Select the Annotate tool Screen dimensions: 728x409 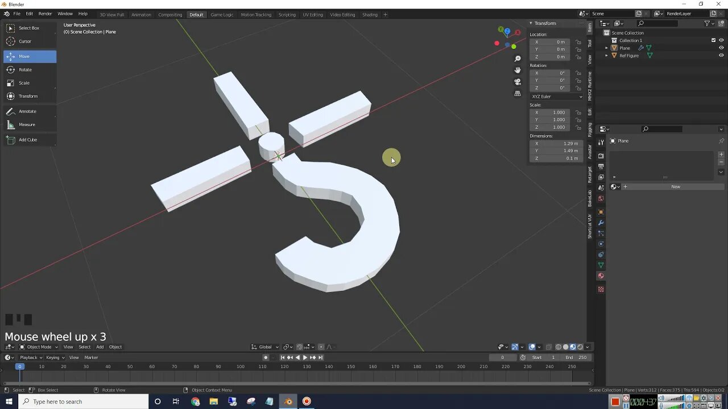[30, 111]
